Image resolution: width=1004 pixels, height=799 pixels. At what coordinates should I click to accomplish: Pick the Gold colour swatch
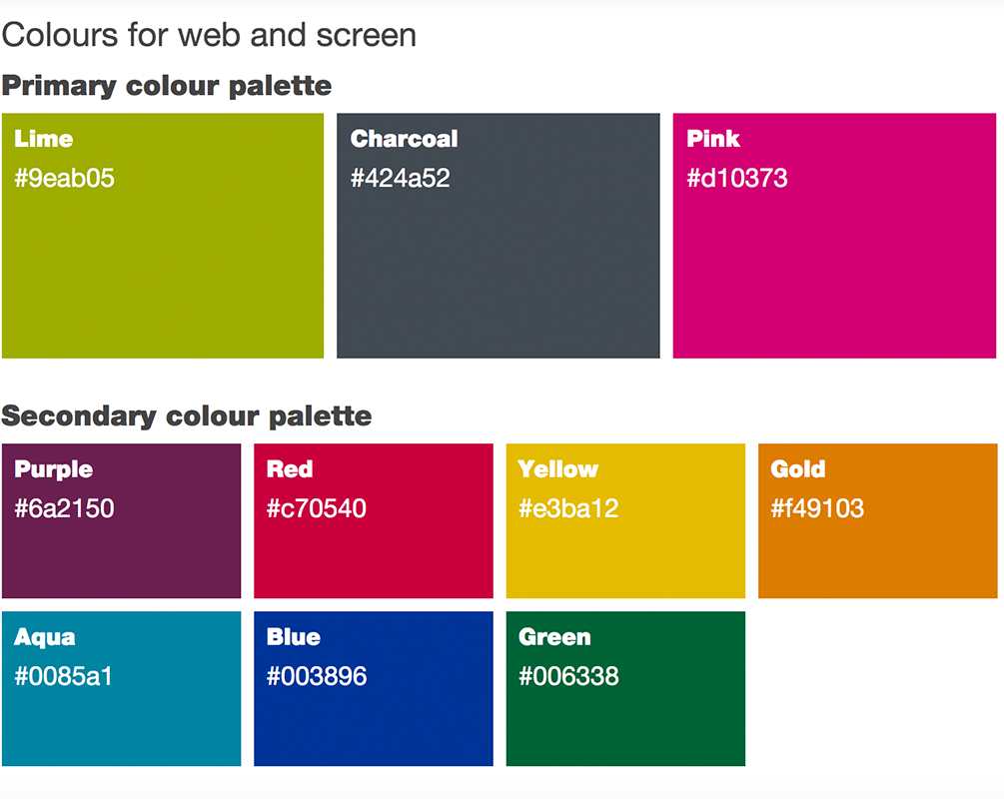(x=878, y=521)
